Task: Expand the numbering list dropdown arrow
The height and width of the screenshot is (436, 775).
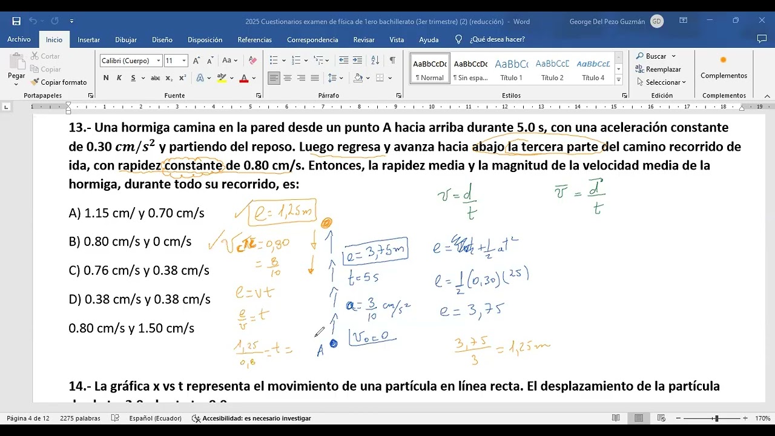Action: pyautogui.click(x=306, y=61)
